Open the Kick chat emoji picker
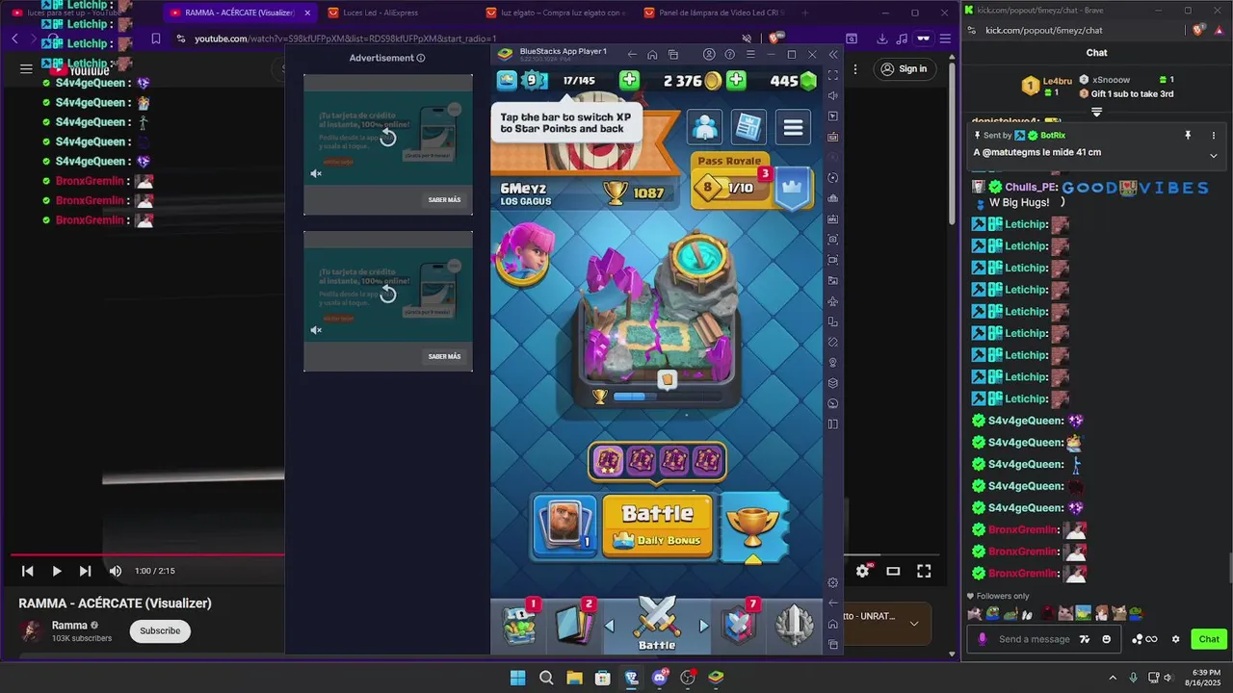1233x693 pixels. [x=1106, y=639]
